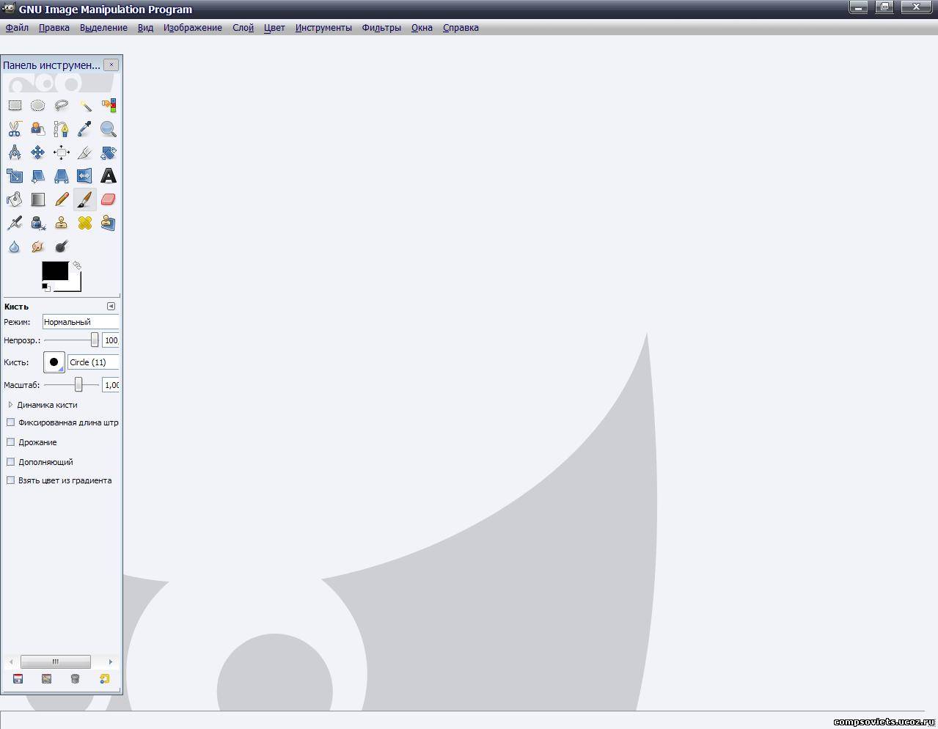Select the Rotate tool
Viewport: 938px width, 729px height.
pyautogui.click(x=109, y=153)
